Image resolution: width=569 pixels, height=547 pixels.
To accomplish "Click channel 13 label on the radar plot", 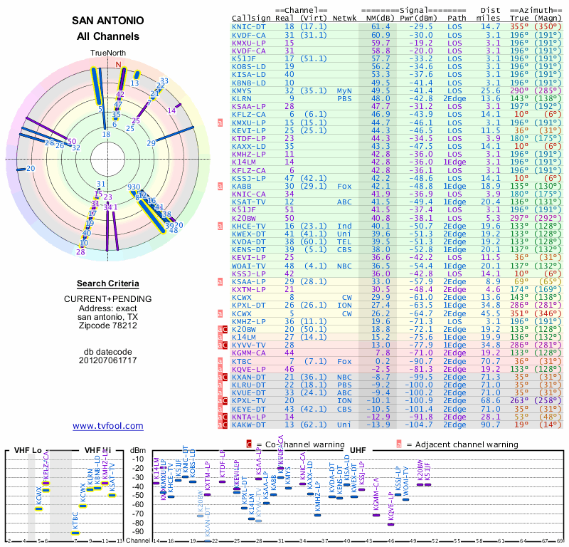I will click(134, 83).
